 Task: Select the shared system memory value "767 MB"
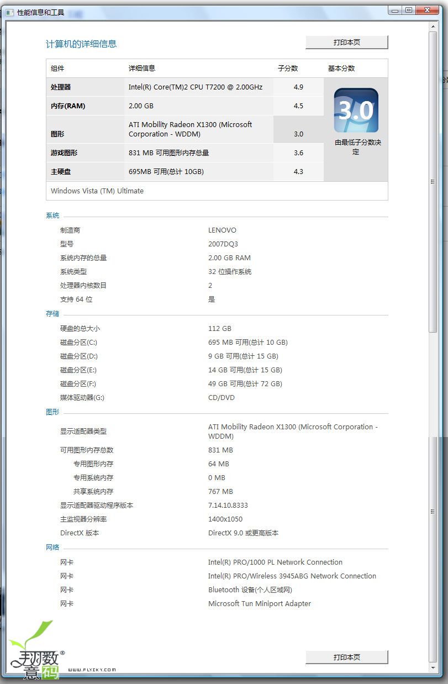tap(220, 492)
